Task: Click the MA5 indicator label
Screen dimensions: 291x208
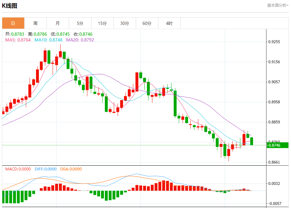Action: click(18, 40)
